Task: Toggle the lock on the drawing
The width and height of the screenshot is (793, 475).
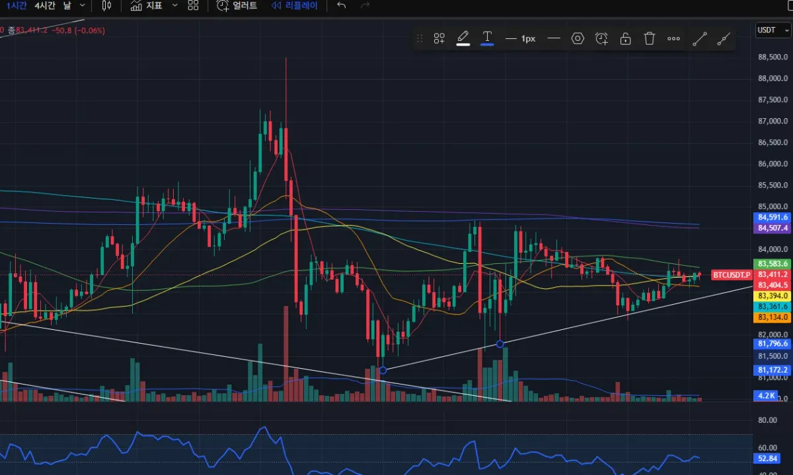Action: pos(625,38)
